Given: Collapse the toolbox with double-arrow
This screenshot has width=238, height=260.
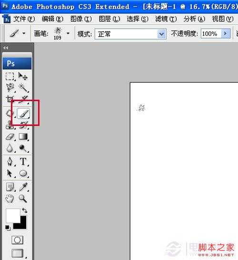Looking at the screenshot, I should (6, 48).
